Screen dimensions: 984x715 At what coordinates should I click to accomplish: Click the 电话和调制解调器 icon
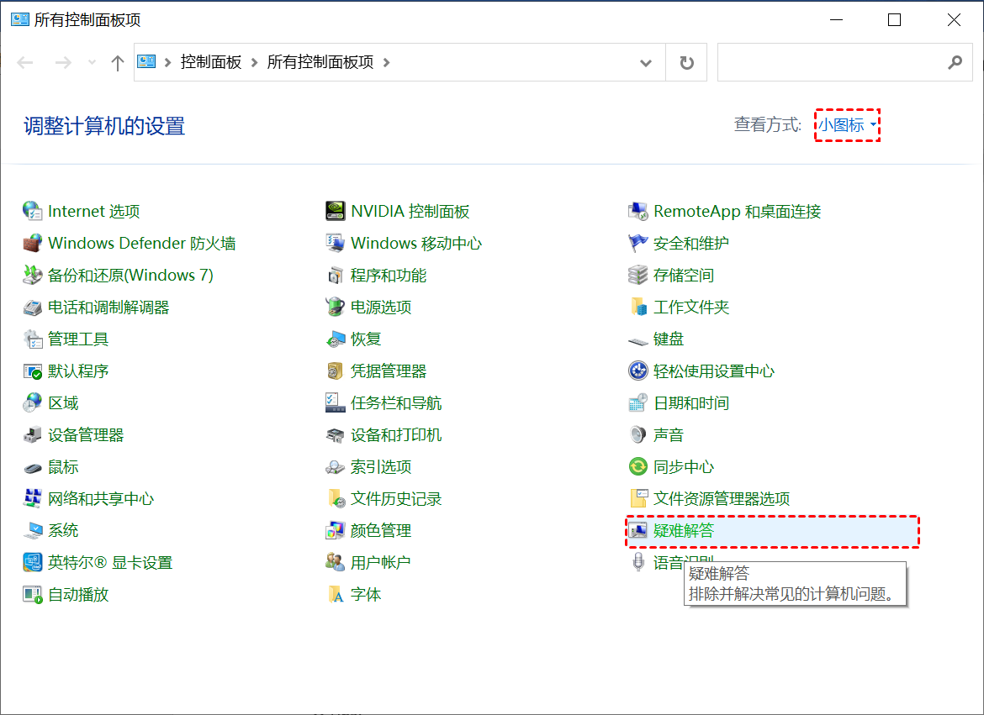click(x=33, y=308)
